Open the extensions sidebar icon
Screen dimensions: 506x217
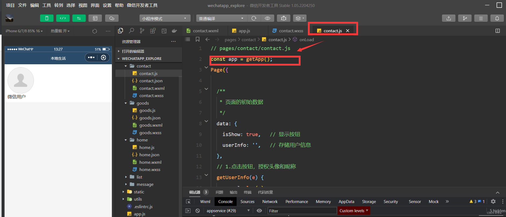pos(153,31)
